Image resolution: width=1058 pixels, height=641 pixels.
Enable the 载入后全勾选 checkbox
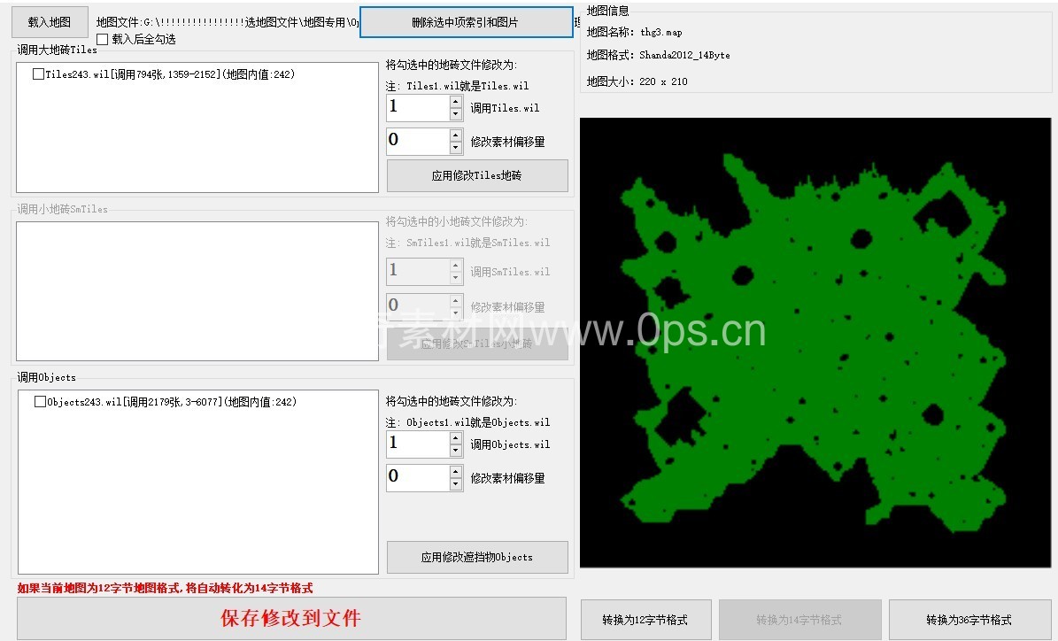point(103,40)
